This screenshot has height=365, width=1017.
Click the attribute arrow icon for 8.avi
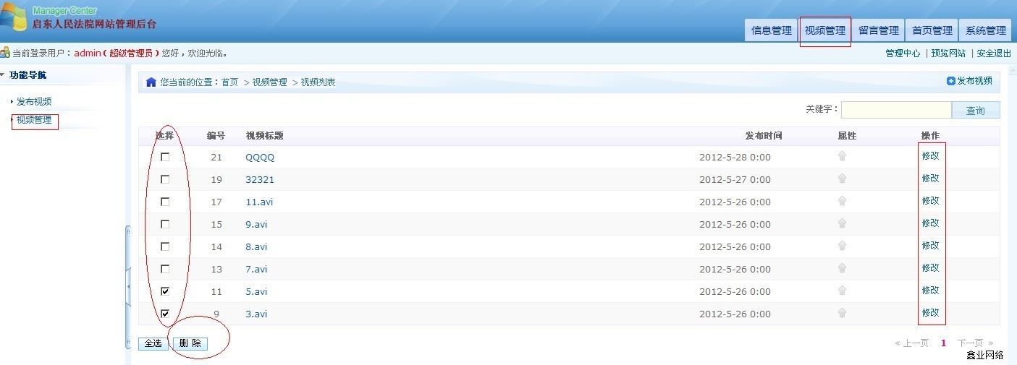842,246
